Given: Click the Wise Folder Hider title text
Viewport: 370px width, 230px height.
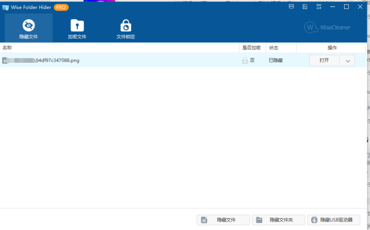Looking at the screenshot, I should tap(31, 7).
